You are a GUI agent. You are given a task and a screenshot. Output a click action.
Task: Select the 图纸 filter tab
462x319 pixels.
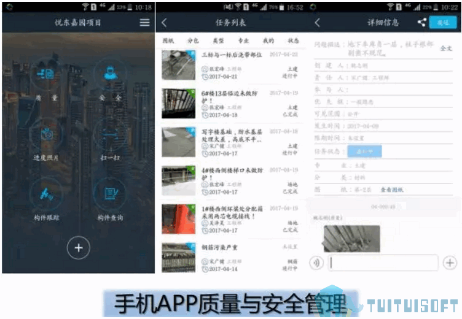tap(168, 40)
